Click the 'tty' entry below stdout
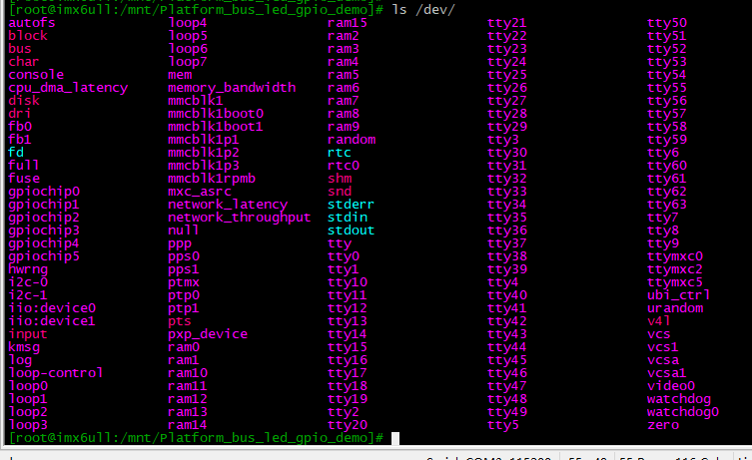Viewport: 752px width, 460px height. 340,243
